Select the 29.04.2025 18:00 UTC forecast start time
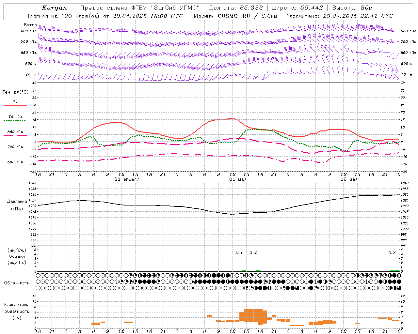Screen dimensions: 418x334 (x=148, y=16)
